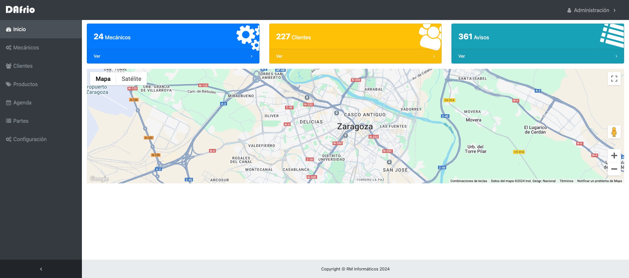Click the Urb. del Torre Pilar label
Screen dimensions: 629x278
click(476, 149)
